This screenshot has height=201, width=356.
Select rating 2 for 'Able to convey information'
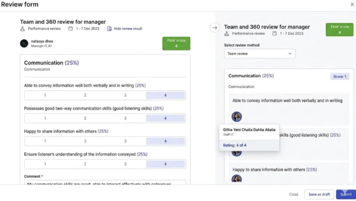(x=86, y=94)
